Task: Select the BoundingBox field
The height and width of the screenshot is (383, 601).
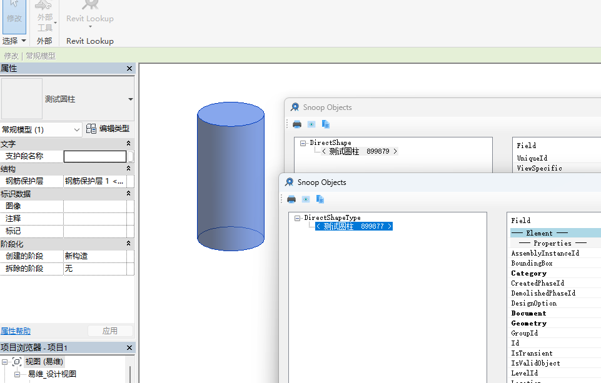Action: tap(532, 263)
